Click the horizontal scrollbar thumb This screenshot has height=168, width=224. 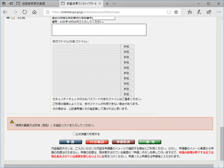pyautogui.click(x=108, y=166)
